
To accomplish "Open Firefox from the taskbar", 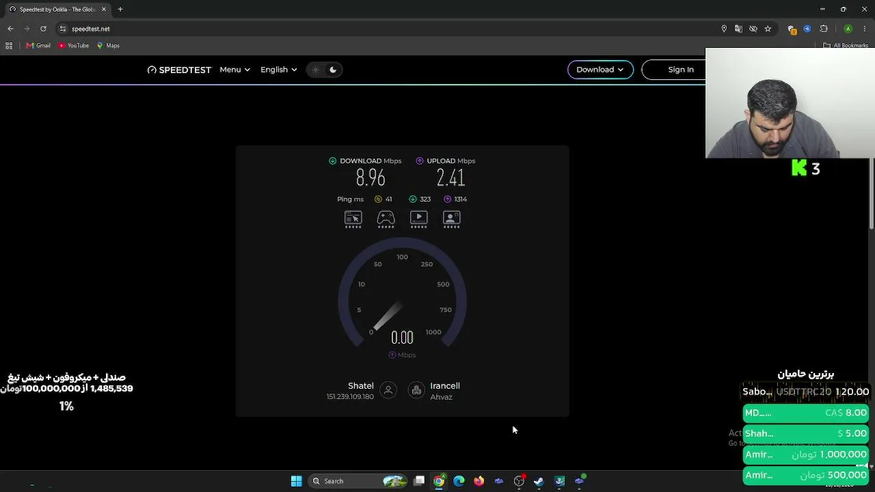I will click(479, 481).
